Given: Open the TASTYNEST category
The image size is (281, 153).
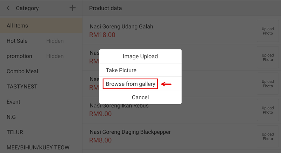Looking at the screenshot, I should 22,87.
